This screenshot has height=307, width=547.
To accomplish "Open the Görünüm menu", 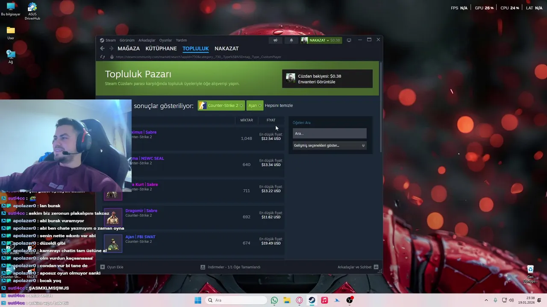I will point(127,40).
